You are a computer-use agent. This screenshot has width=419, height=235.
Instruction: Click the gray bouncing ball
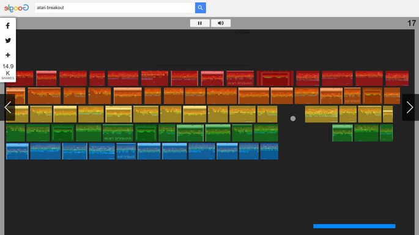coord(293,118)
